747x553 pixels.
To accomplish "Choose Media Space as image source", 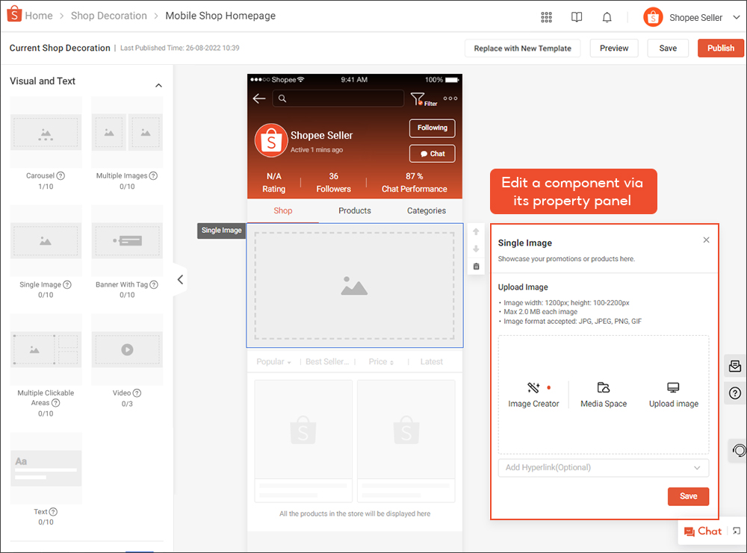I will click(x=604, y=395).
